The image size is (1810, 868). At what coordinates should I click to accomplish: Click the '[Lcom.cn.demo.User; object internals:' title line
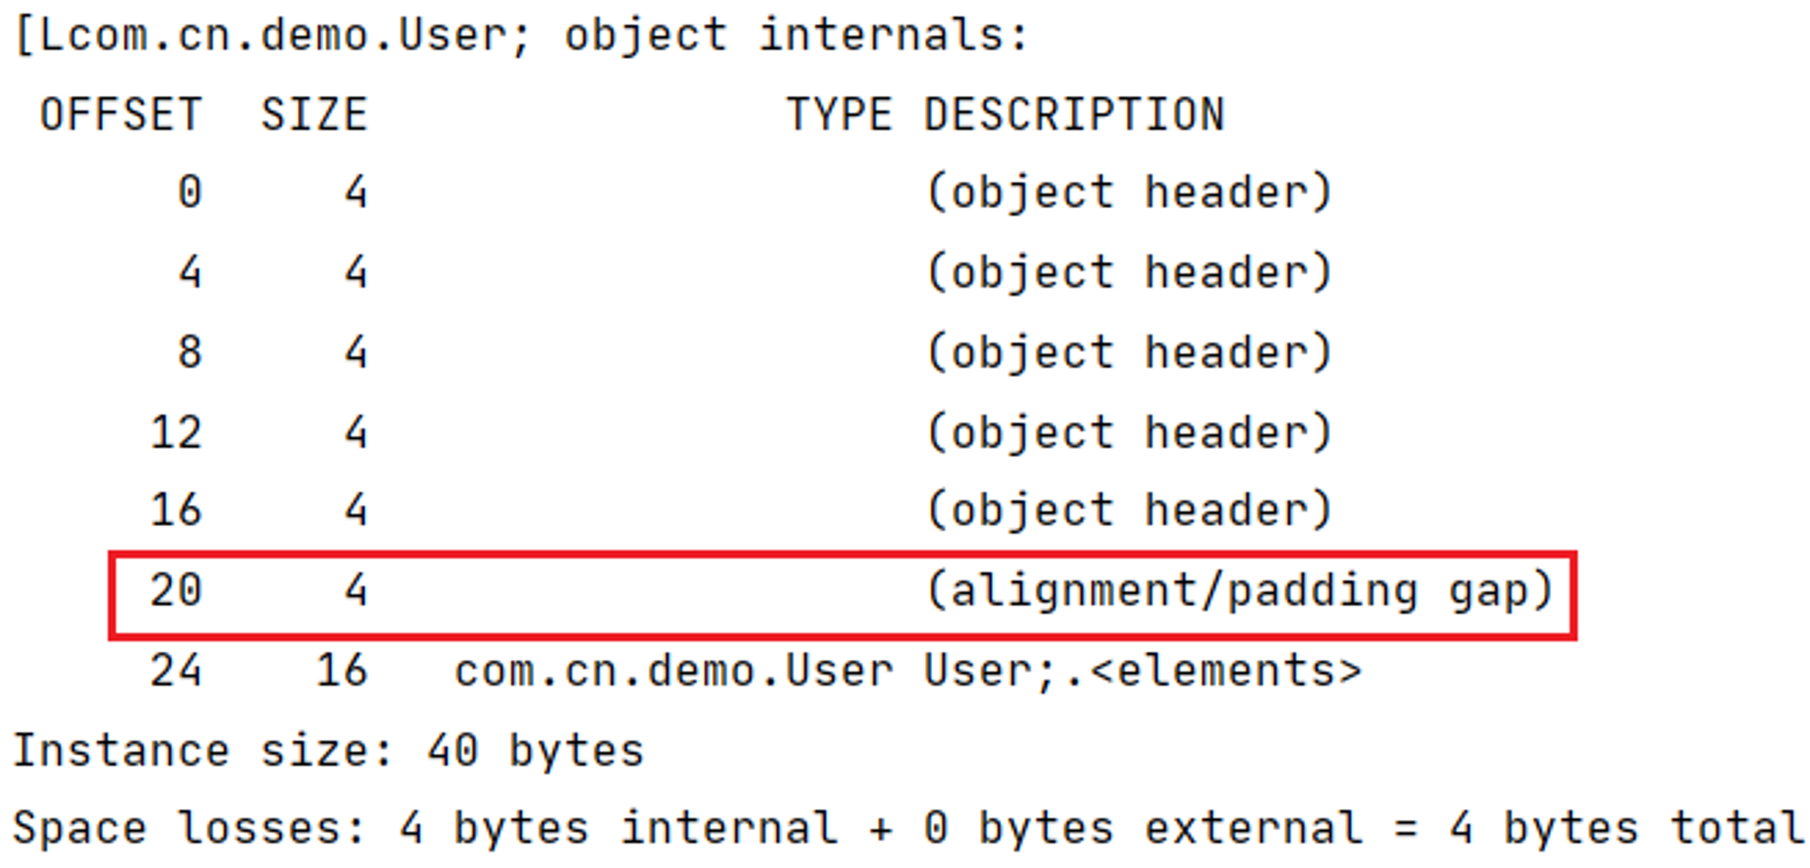(x=522, y=36)
